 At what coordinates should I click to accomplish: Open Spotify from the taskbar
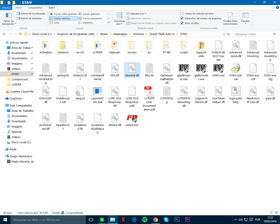pyautogui.click(x=145, y=220)
